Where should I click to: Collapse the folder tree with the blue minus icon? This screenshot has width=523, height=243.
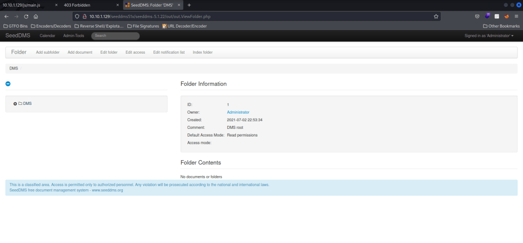(x=8, y=84)
